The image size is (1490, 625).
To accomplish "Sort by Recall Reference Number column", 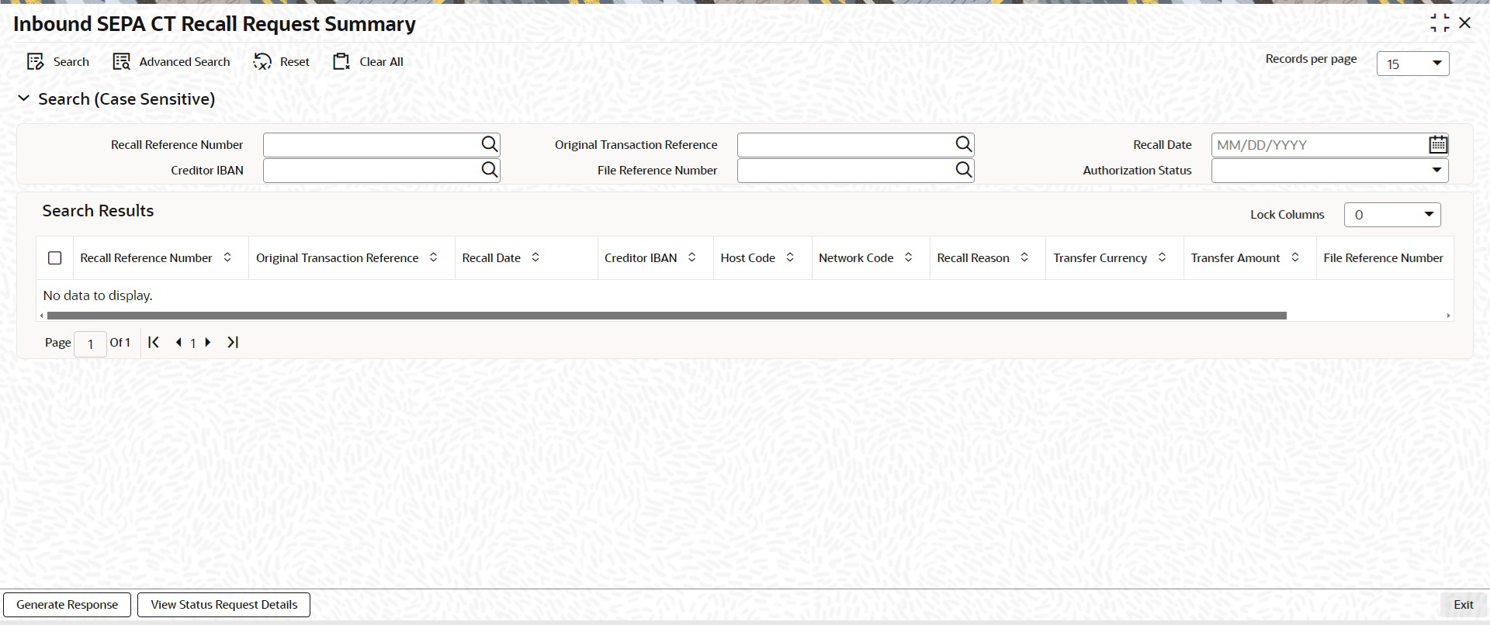I will pyautogui.click(x=227, y=257).
